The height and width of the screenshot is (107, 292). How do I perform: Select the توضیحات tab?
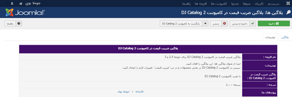click(270, 37)
